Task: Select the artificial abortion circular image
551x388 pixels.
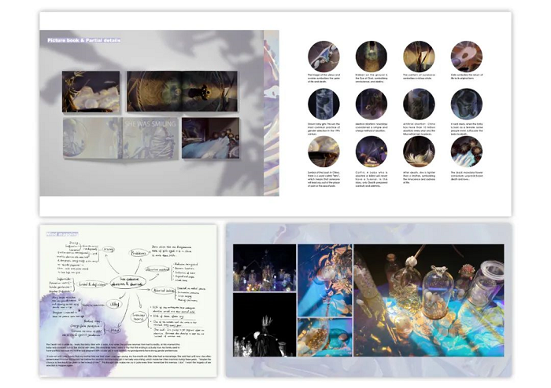Action: point(419,104)
